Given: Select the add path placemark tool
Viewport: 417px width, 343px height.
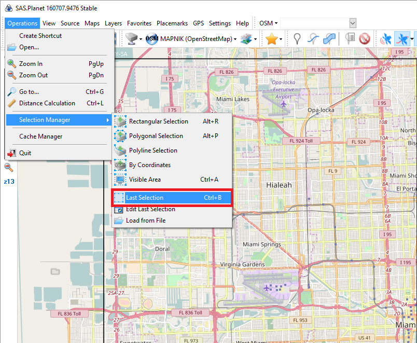Looking at the screenshot, I should pyautogui.click(x=313, y=39).
